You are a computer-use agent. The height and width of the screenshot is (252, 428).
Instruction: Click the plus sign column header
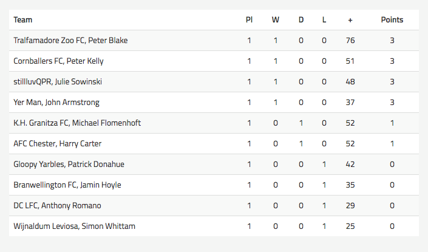click(350, 20)
